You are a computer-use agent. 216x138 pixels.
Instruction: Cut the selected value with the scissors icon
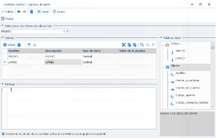[x=124, y=45]
